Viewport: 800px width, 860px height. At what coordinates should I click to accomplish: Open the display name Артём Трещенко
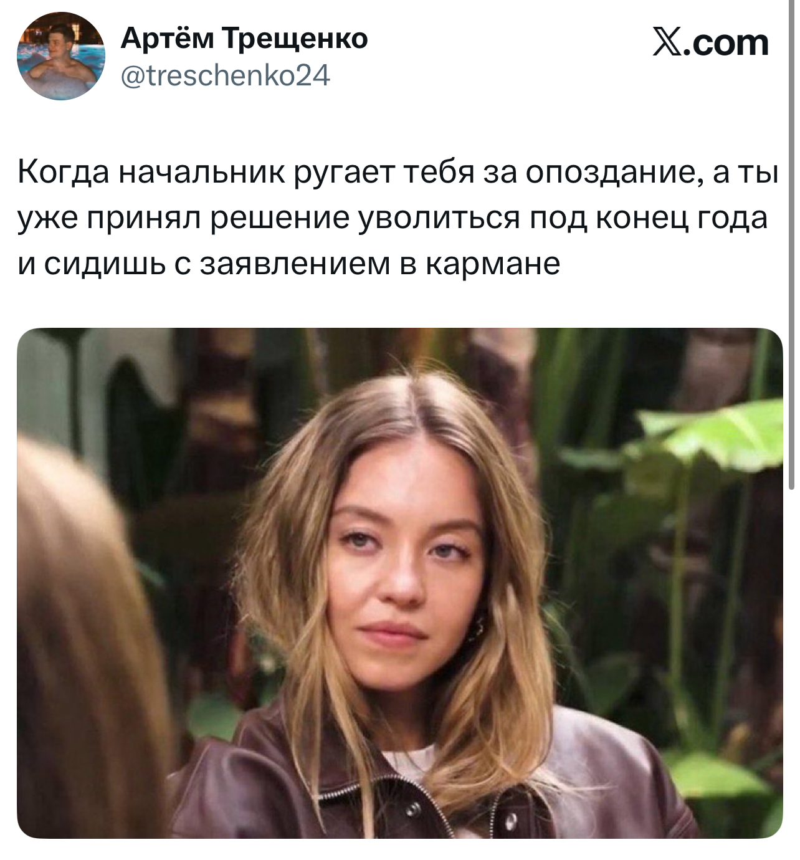point(244,39)
